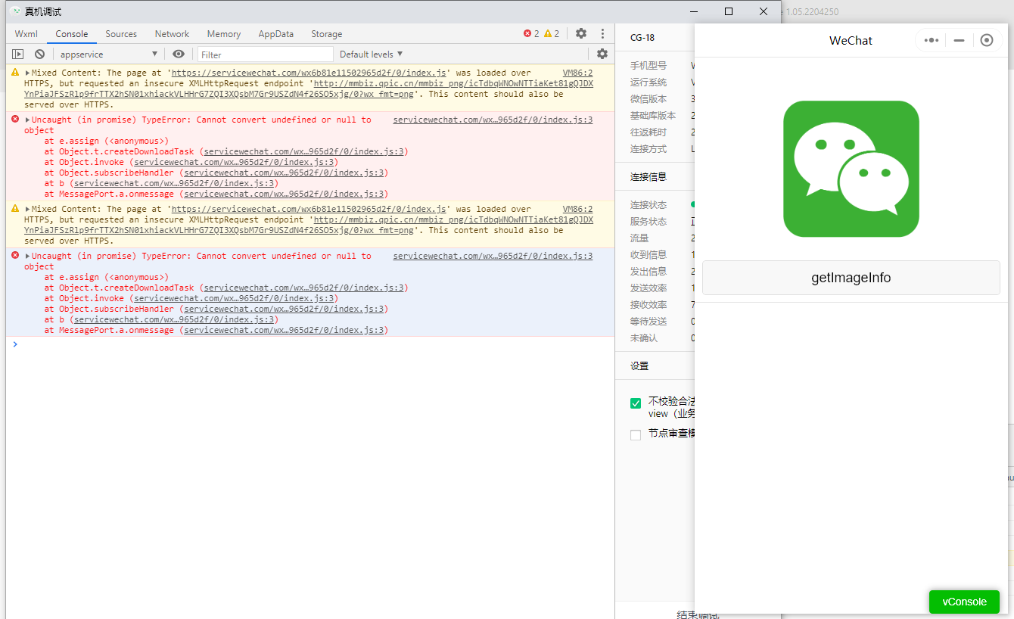The width and height of the screenshot is (1014, 619).
Task: Open the three-dot DevTools customize menu
Action: pos(602,33)
